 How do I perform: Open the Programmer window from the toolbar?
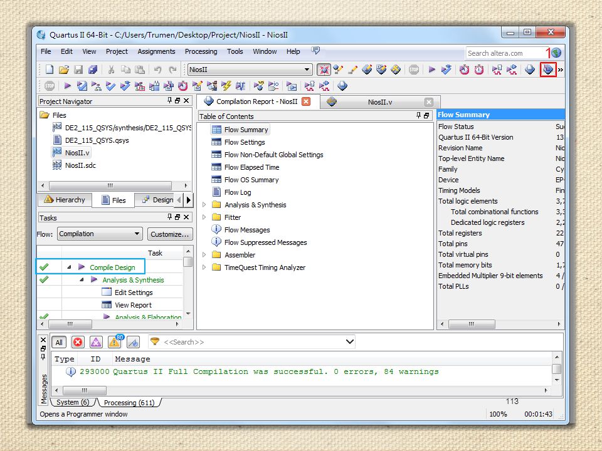[548, 70]
